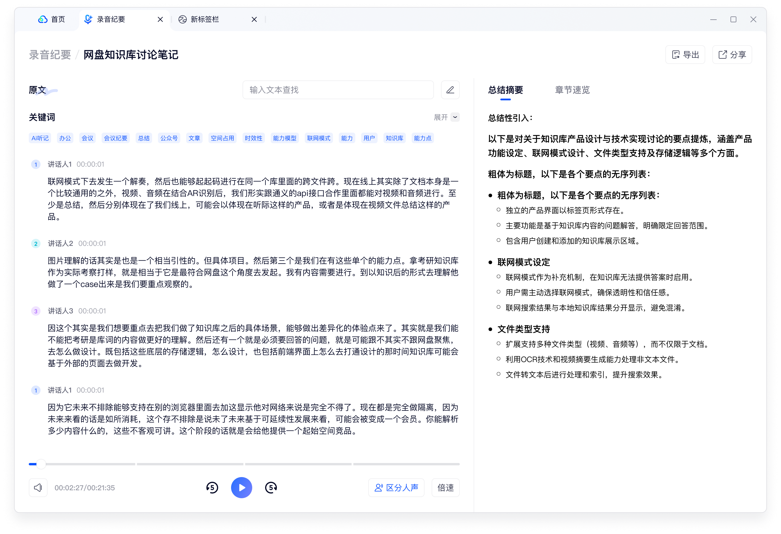Screen dimensions: 781x534
Task: Click bullet 利用OCR技术和视频摘要生成能力
Action: pyautogui.click(x=593, y=360)
